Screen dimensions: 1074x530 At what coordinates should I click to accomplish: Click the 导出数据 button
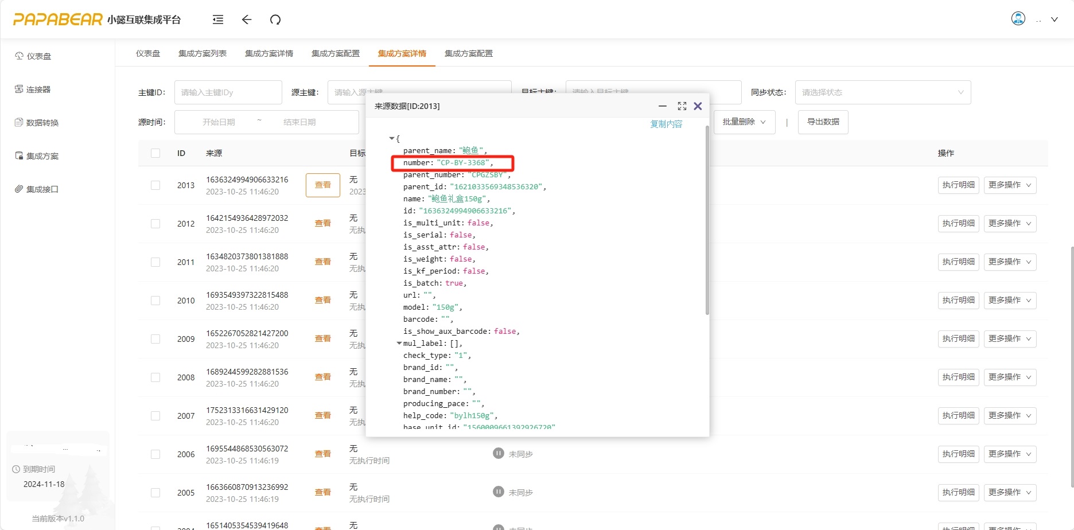(823, 122)
